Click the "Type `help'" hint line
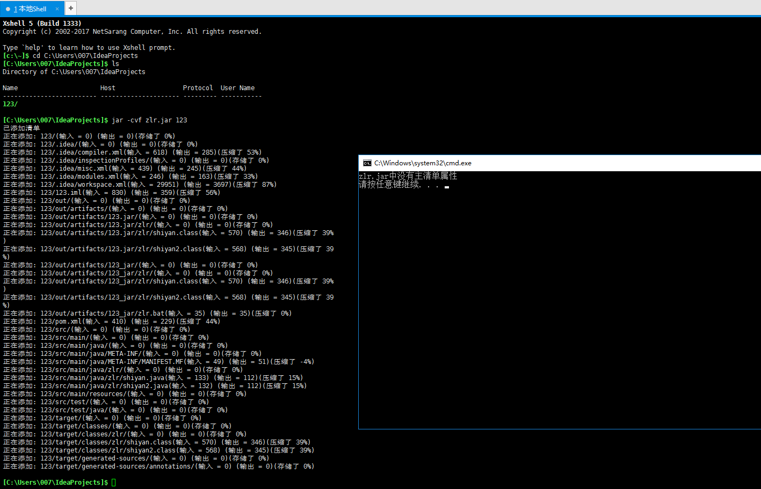The width and height of the screenshot is (761, 489). tap(89, 48)
